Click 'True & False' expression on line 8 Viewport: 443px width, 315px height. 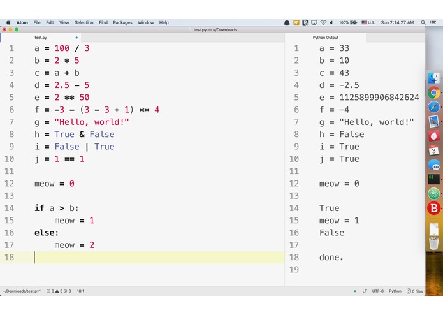(85, 134)
